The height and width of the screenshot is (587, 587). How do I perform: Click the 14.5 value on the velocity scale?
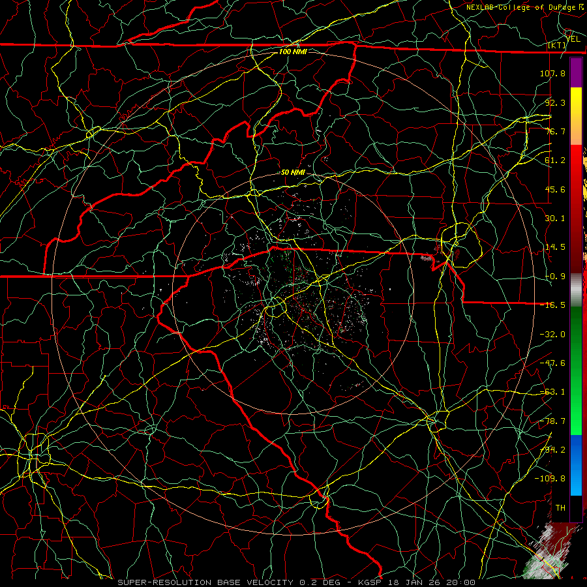click(555, 247)
